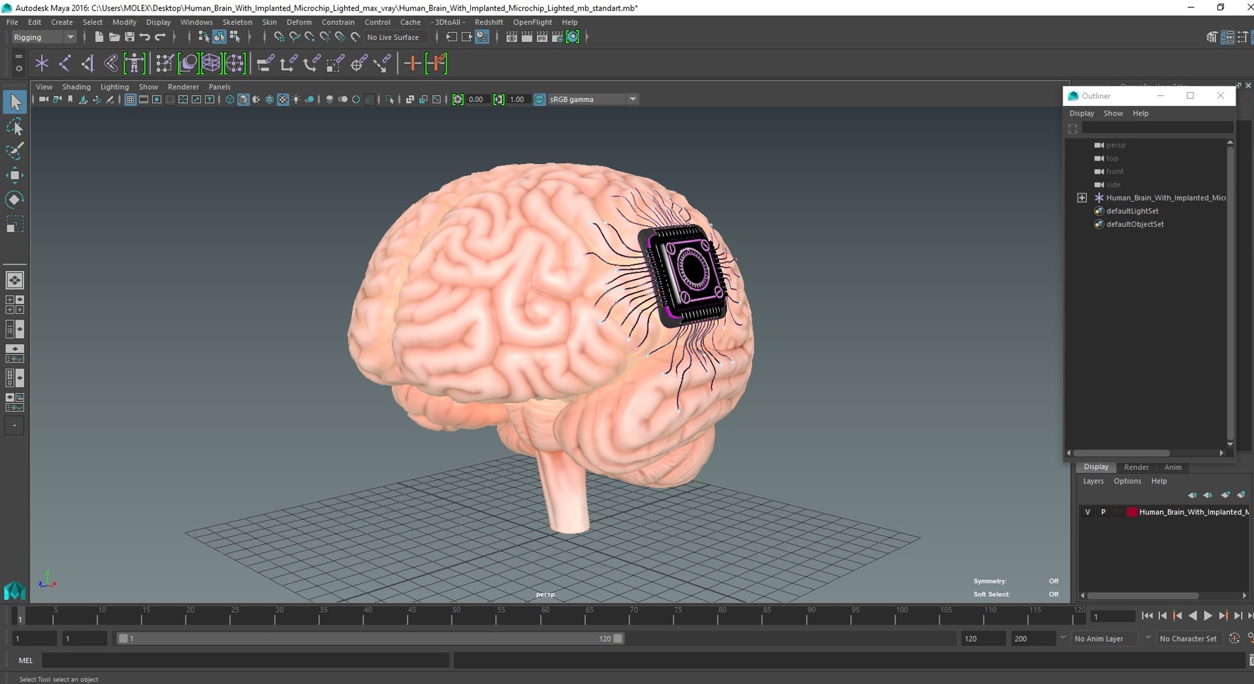Start IPR render from status line

[x=542, y=37]
